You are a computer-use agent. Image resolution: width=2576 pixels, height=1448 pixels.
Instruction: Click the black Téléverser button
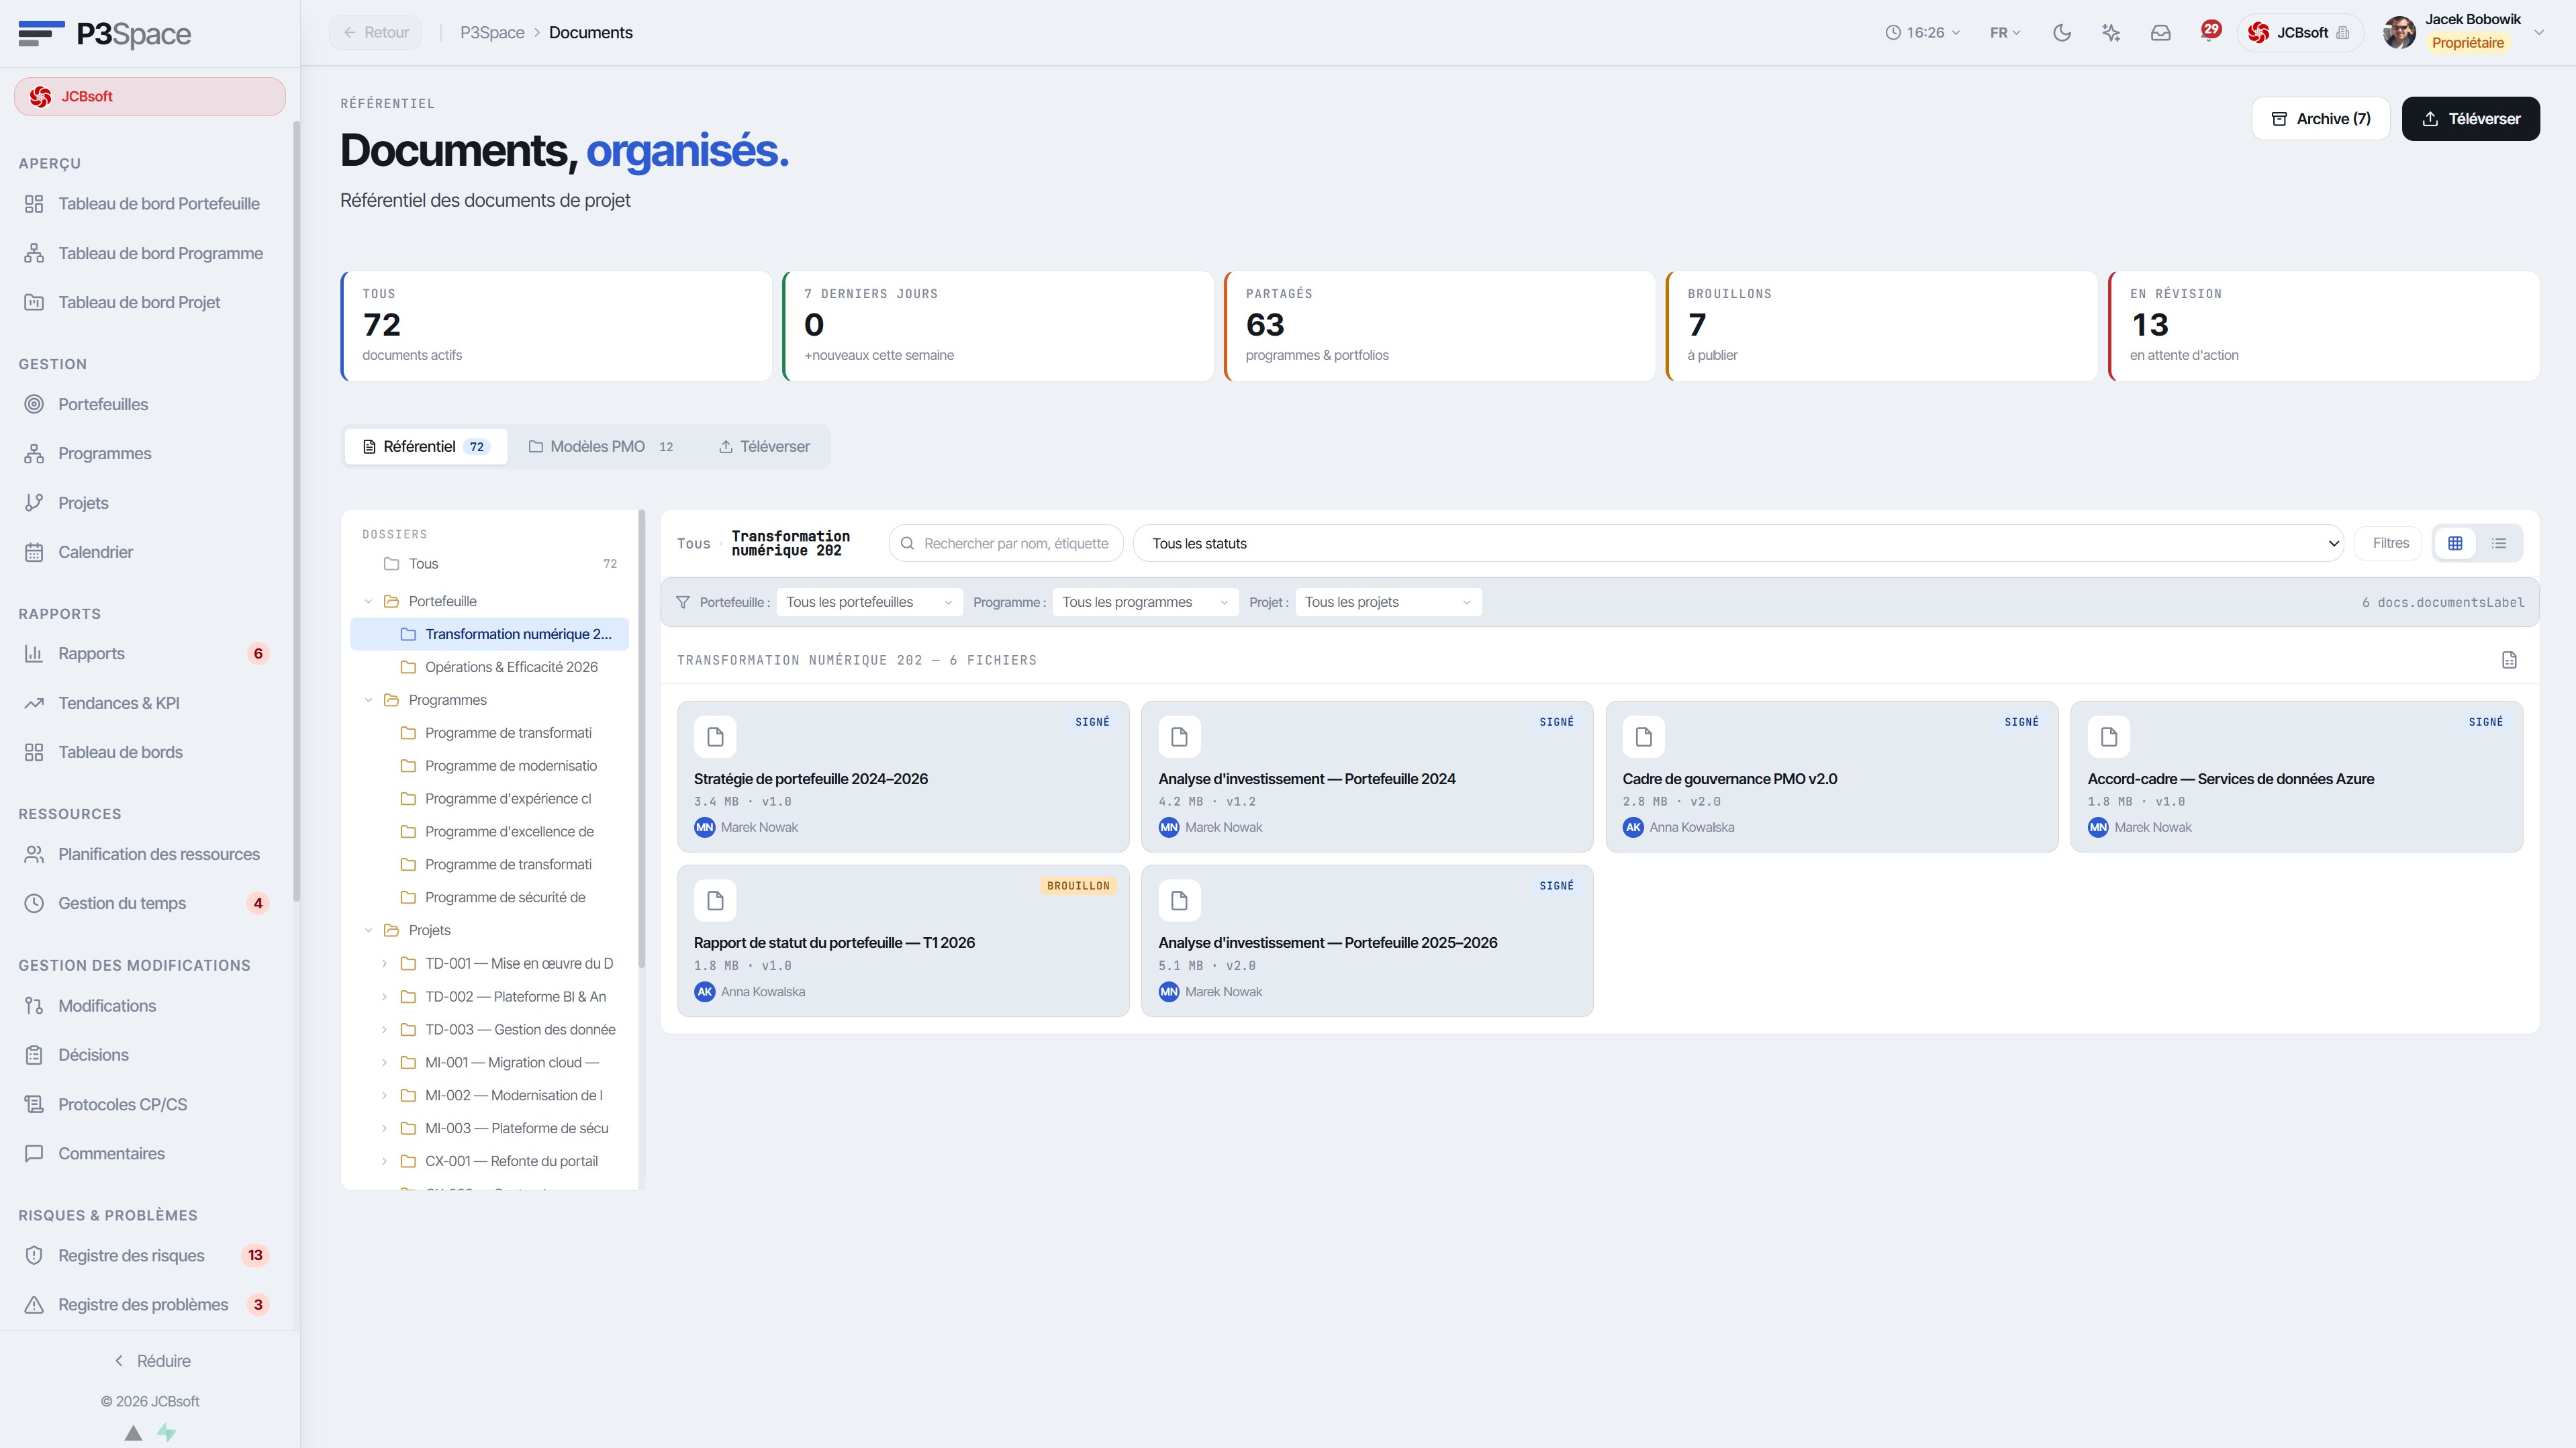click(x=2470, y=119)
